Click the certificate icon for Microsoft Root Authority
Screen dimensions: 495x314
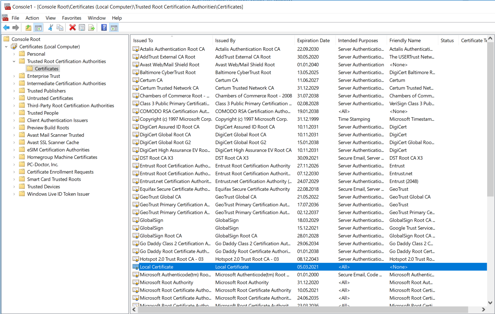coord(136,282)
